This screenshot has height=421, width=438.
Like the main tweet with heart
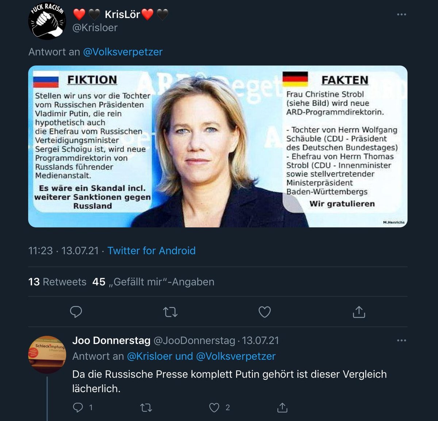(x=265, y=312)
